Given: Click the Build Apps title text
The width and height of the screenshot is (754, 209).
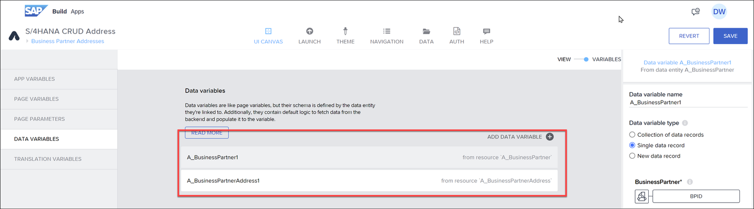Looking at the screenshot, I should point(68,12).
